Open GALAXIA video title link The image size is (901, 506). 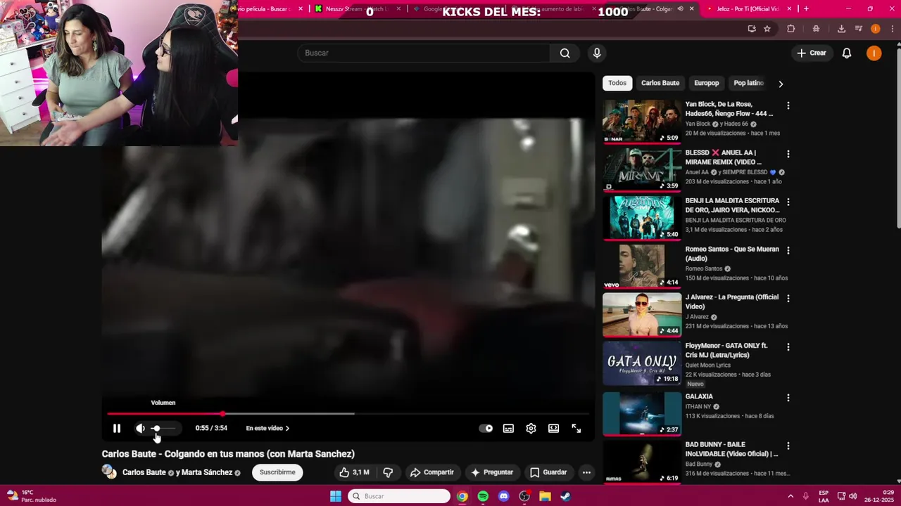point(699,396)
